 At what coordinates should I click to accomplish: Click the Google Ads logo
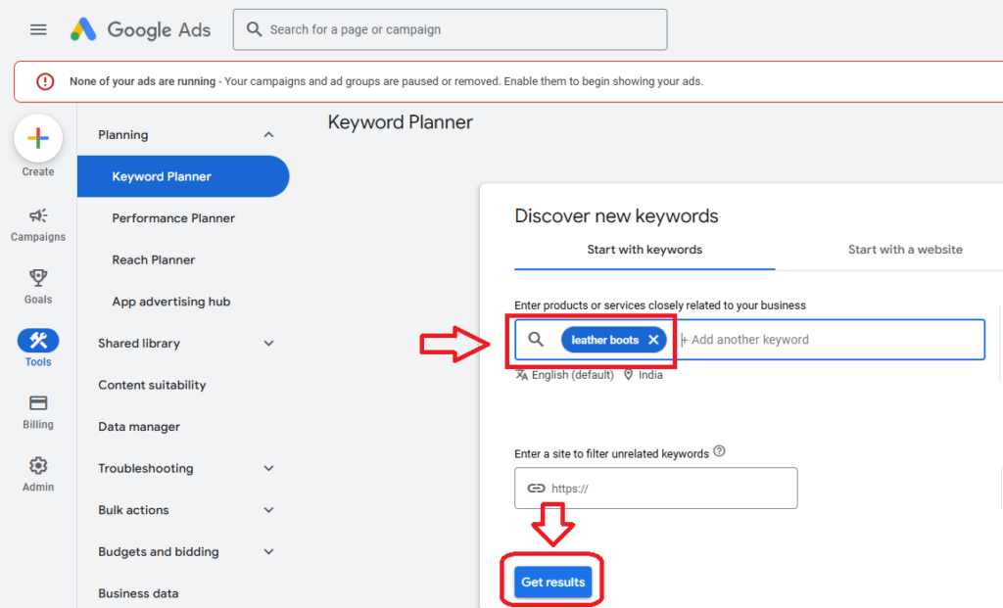(140, 29)
